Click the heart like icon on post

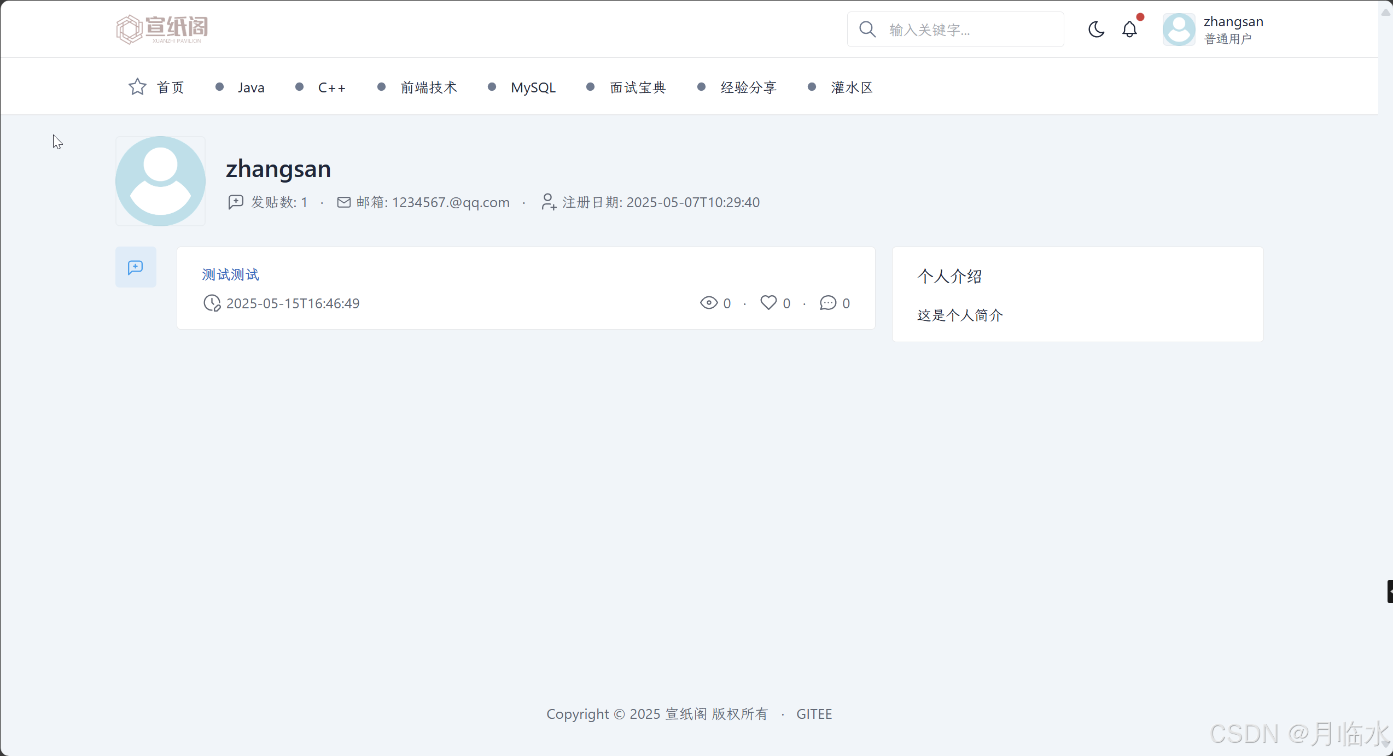click(768, 303)
